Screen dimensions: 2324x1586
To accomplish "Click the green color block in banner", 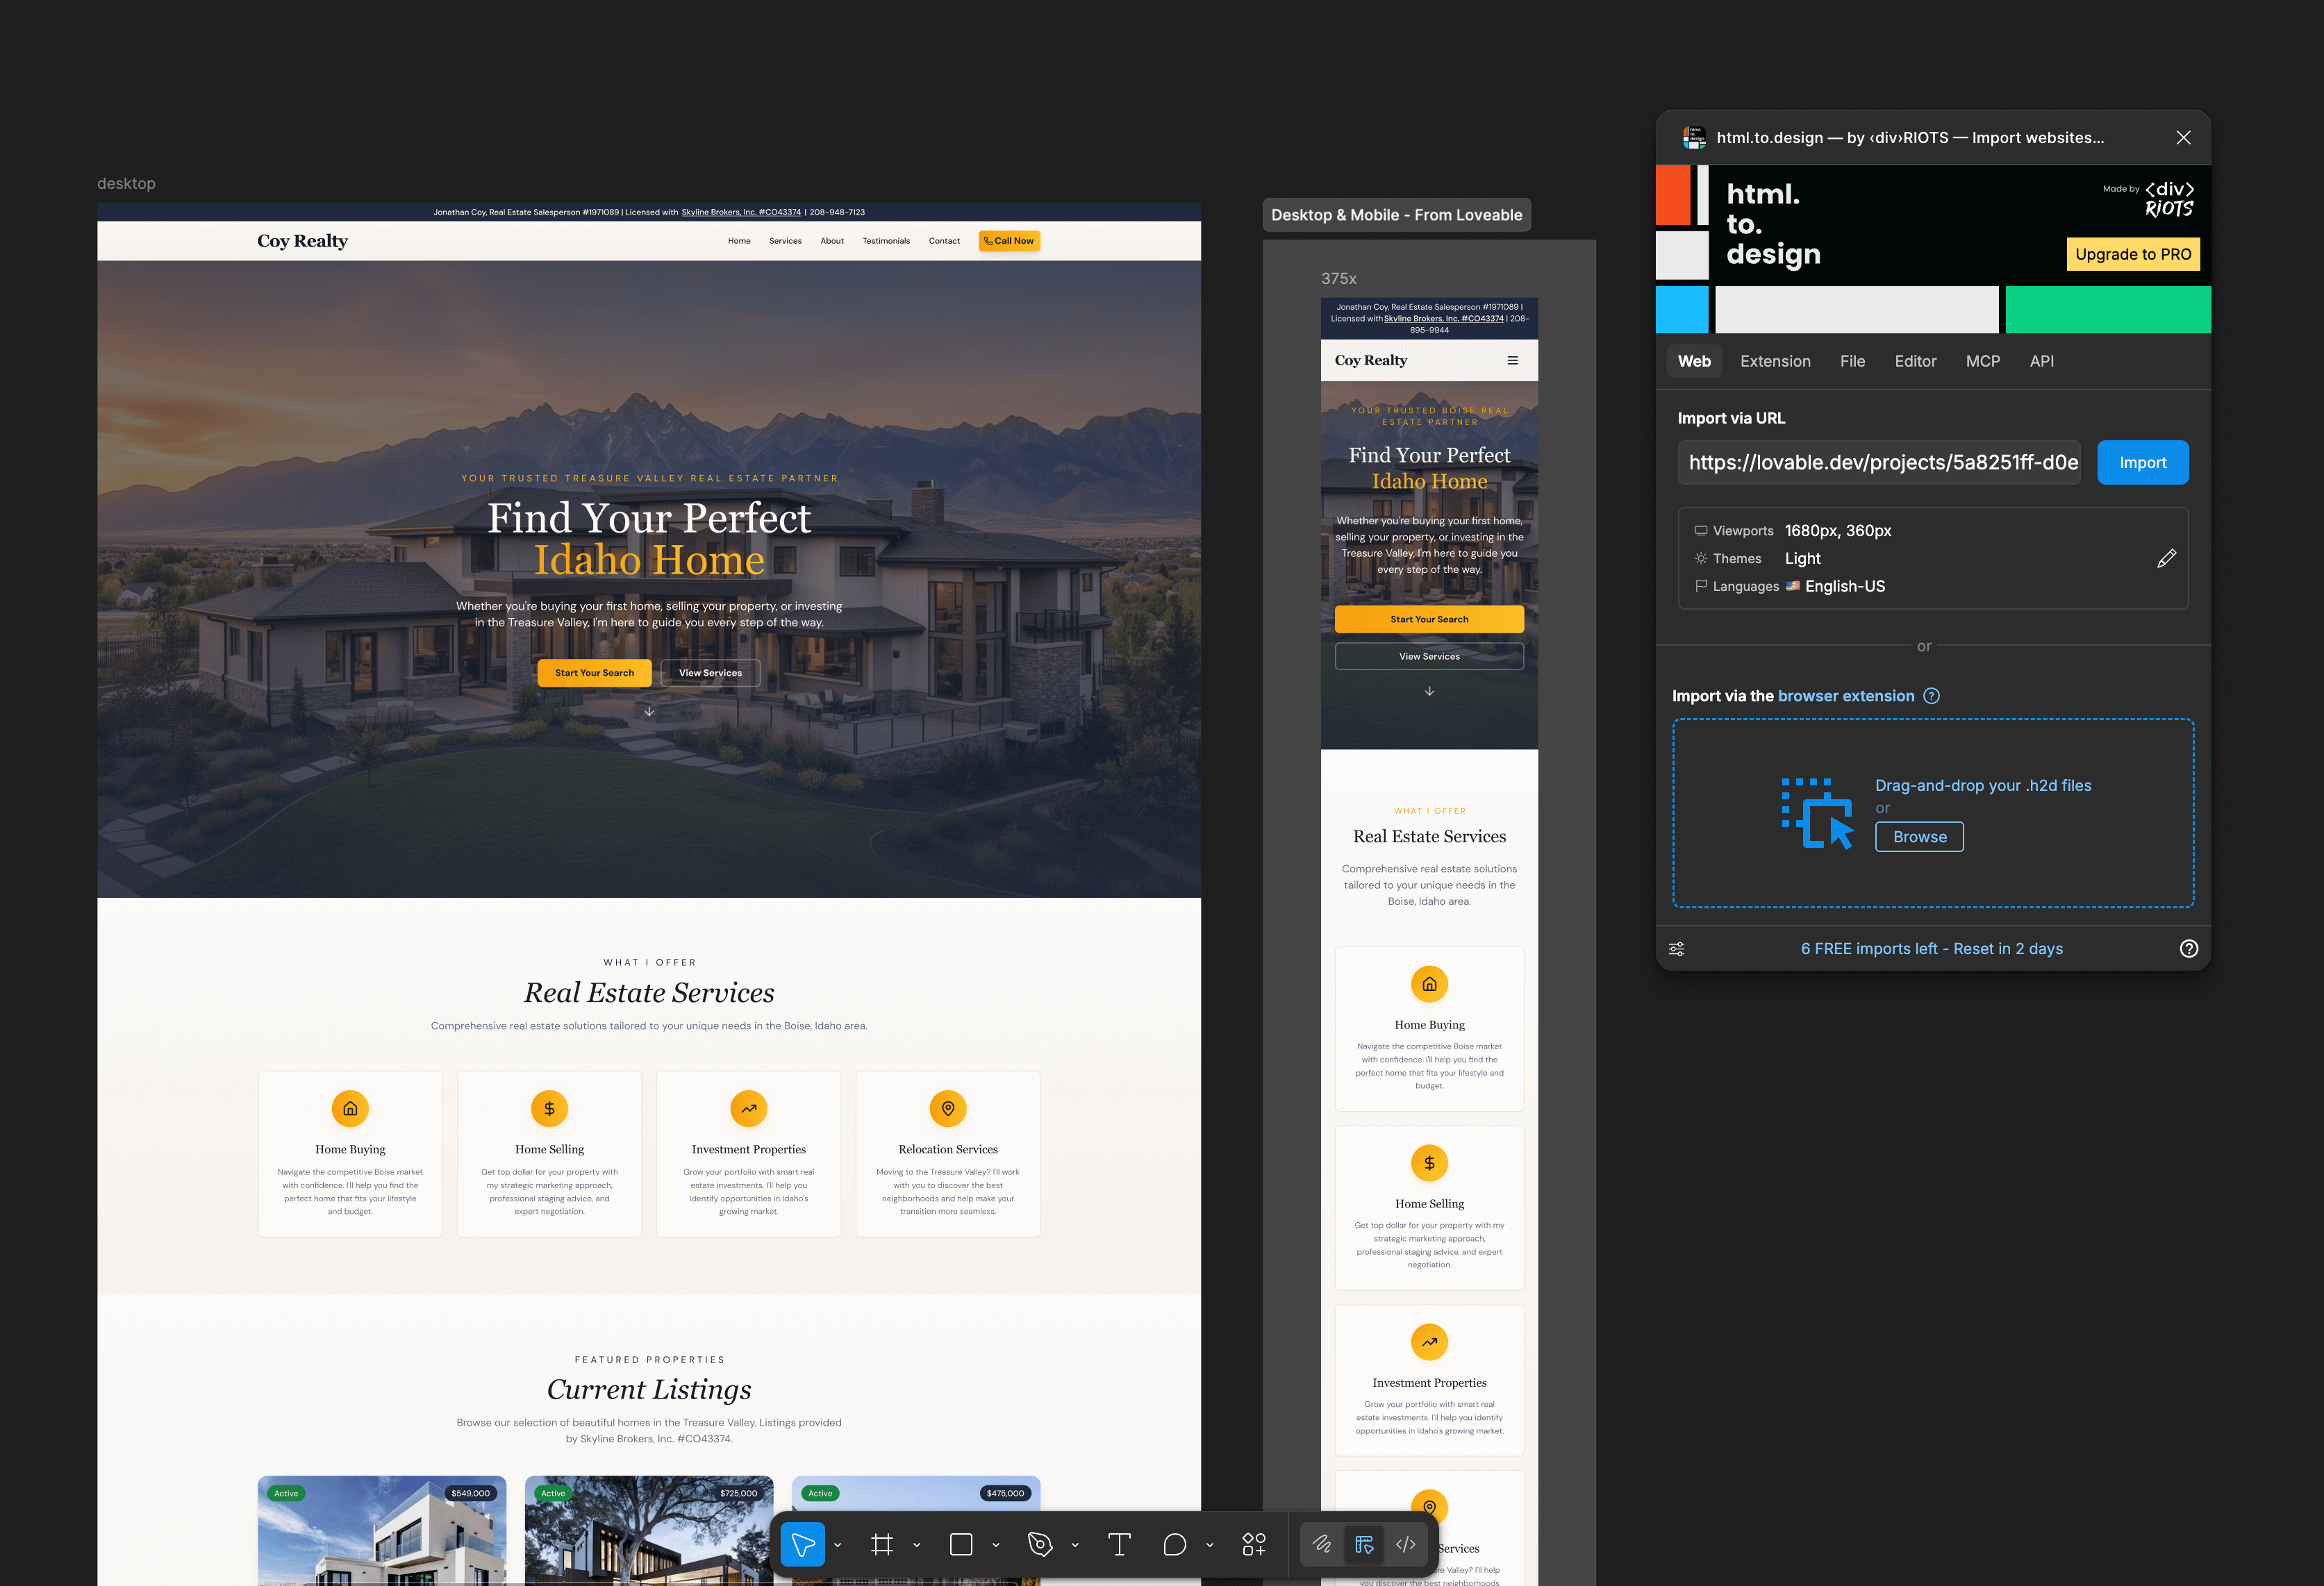I will [2107, 309].
